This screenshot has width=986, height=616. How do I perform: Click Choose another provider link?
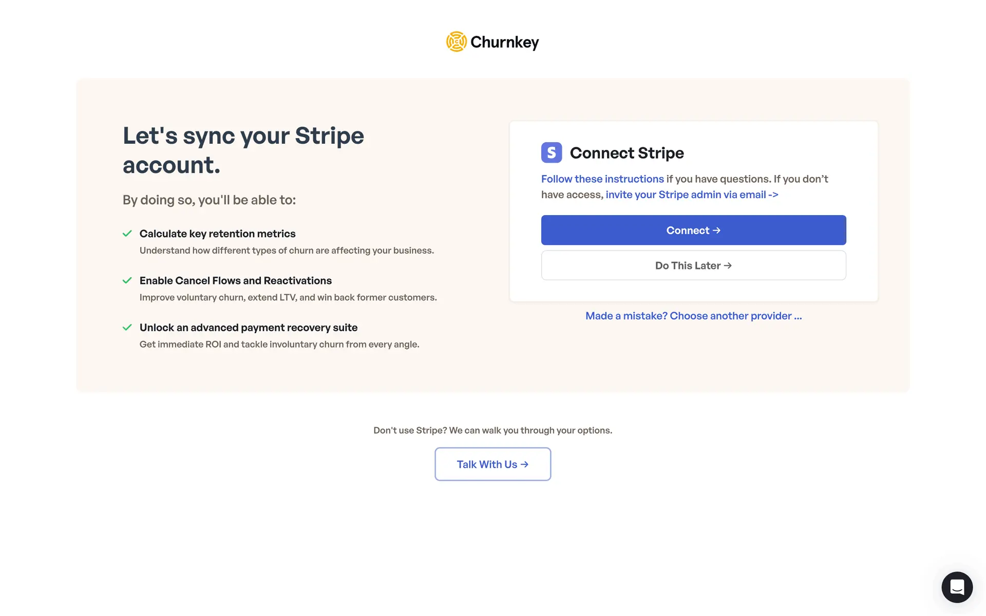tap(693, 316)
